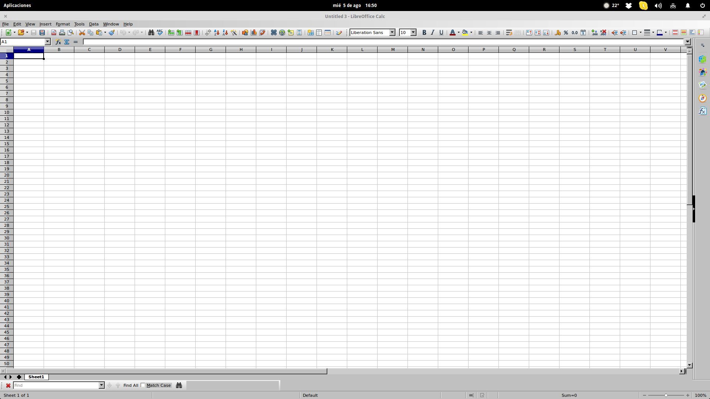Export the spreadsheet directly as PDF

(54, 33)
